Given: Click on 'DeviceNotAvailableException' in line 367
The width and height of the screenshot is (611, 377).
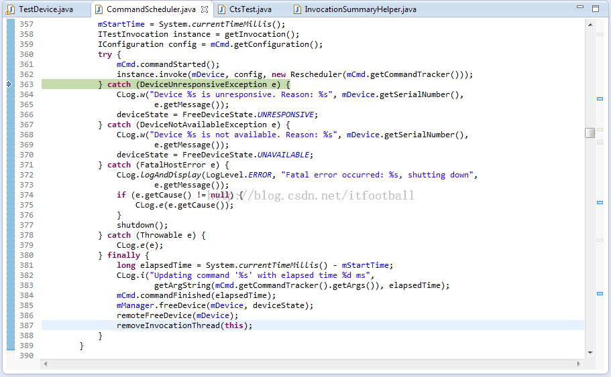Looking at the screenshot, I should click(x=203, y=125).
